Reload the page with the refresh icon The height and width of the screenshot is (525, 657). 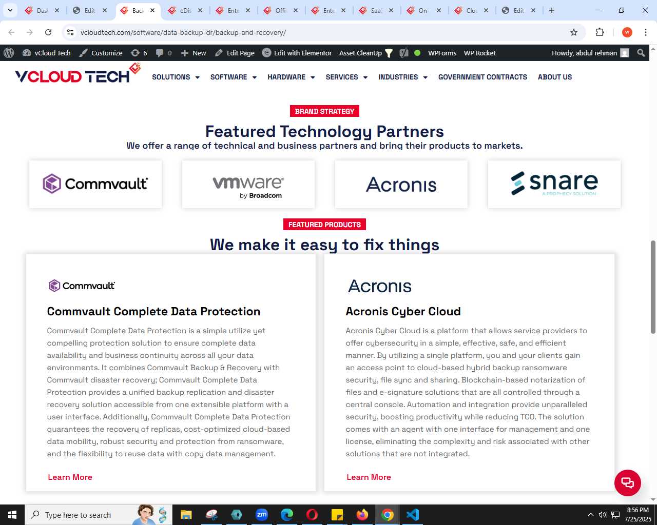click(48, 32)
